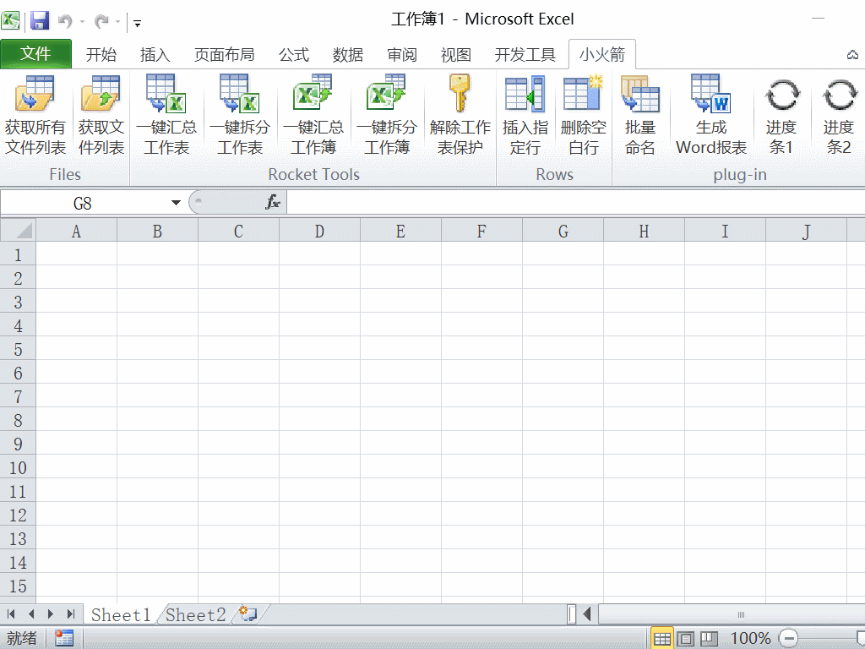The height and width of the screenshot is (649, 865).
Task: Switch to Page Break Preview in status bar
Action: (x=710, y=639)
